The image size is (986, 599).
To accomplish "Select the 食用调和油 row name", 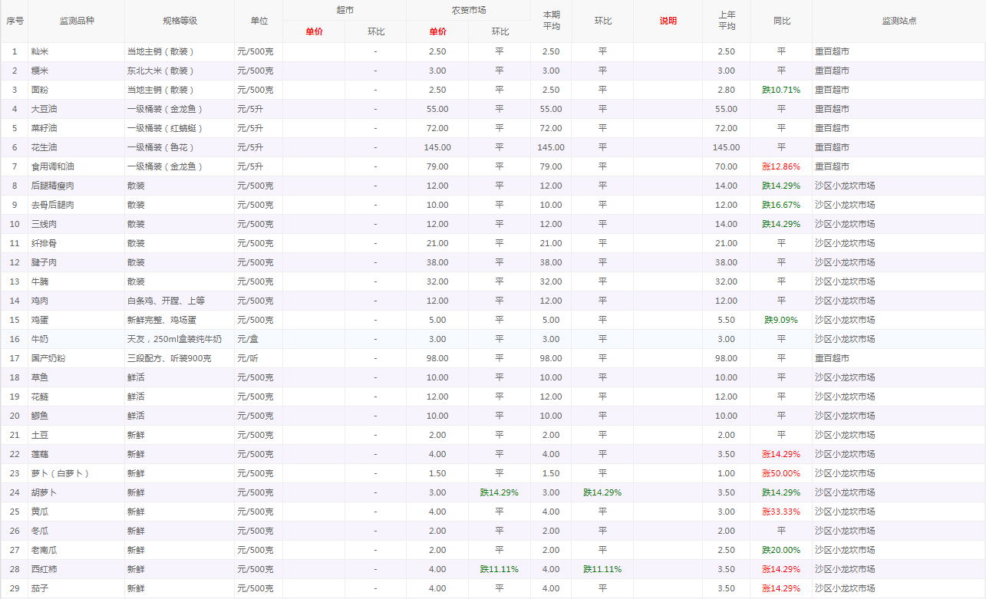I will click(52, 166).
